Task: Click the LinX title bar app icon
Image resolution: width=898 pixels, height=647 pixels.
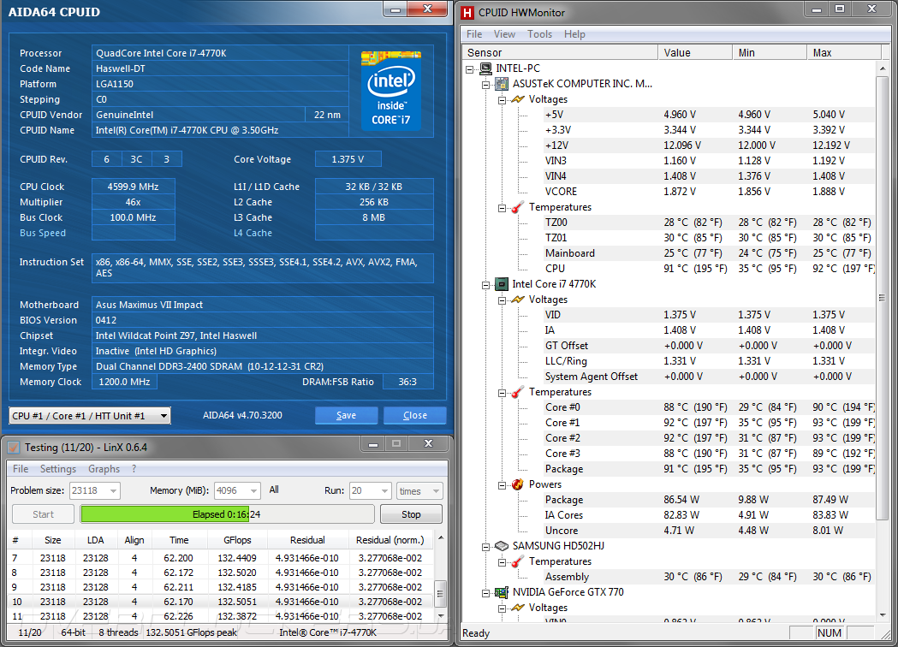Action: [15, 448]
